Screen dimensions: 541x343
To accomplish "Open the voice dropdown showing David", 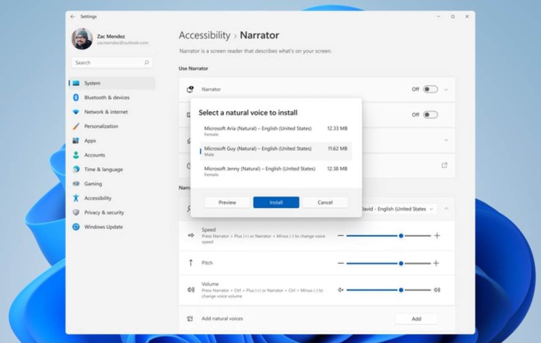I will coord(399,209).
